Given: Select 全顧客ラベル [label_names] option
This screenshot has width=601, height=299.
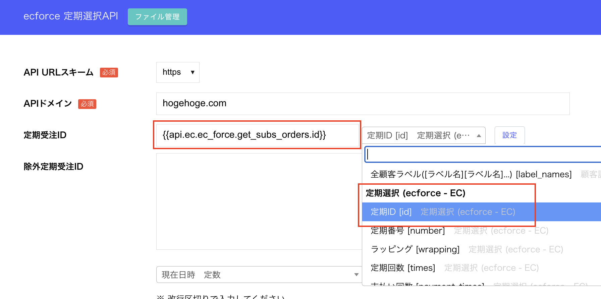Looking at the screenshot, I should pos(482,174).
